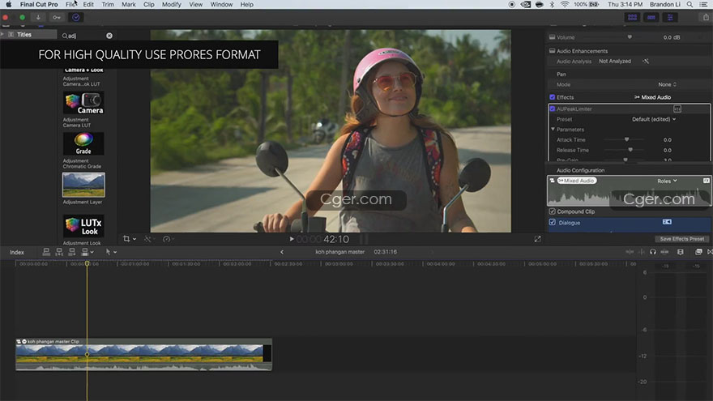Open the retime speed menu
This screenshot has width=713, height=401.
[x=168, y=239]
